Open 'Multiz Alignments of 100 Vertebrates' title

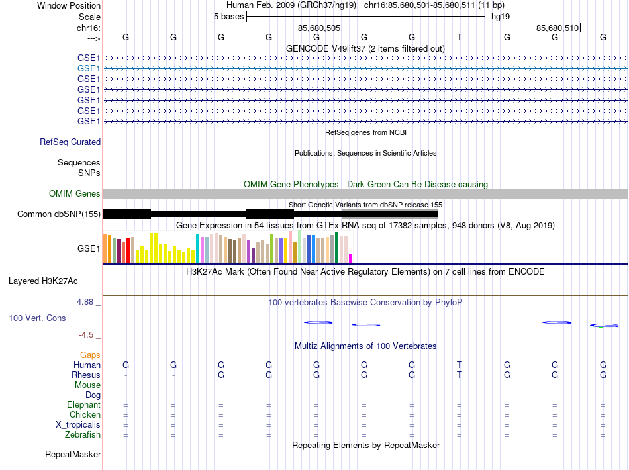click(365, 346)
